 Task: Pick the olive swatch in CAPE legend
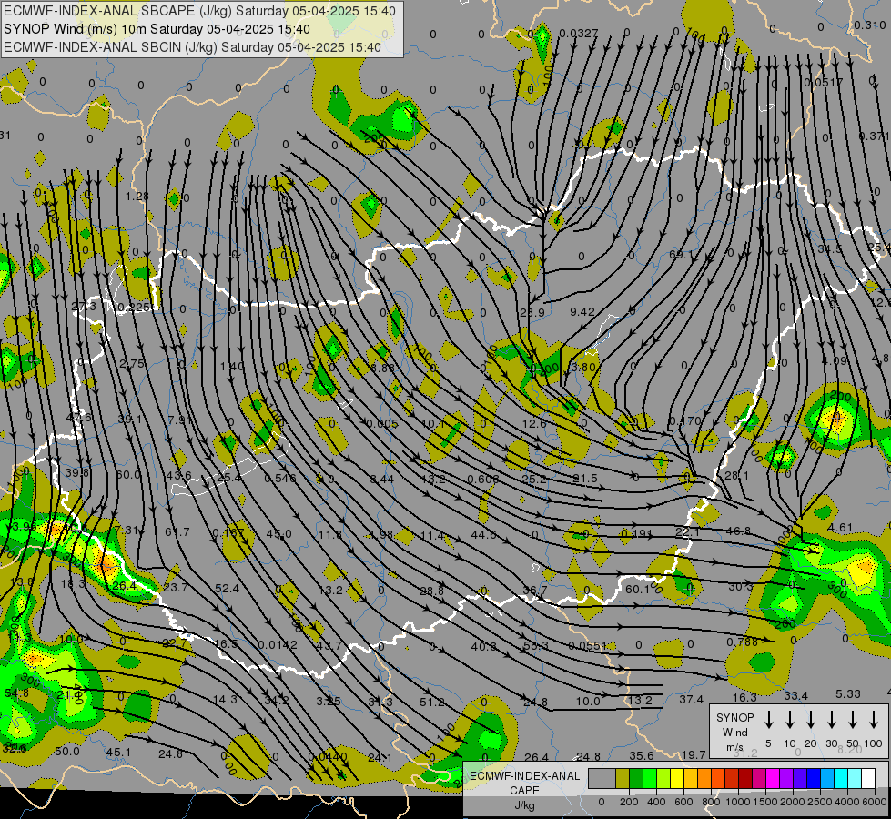coord(623,779)
